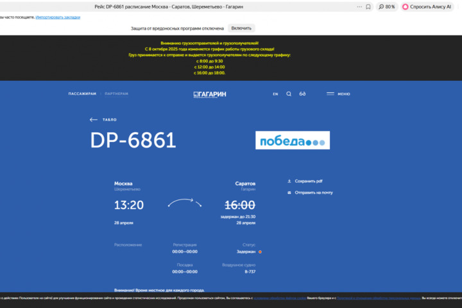462x308 pixels.
Task: Open the 80% zoom level control
Action: coord(387,6)
